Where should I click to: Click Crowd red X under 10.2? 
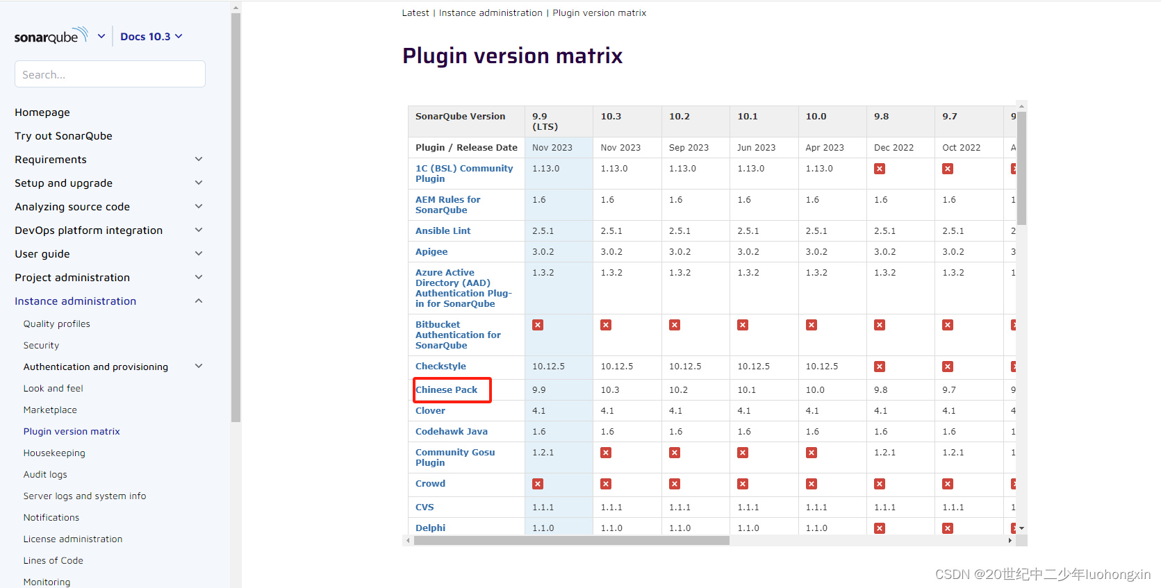(675, 484)
